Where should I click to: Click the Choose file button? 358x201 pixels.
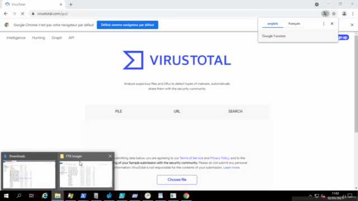tap(177, 180)
